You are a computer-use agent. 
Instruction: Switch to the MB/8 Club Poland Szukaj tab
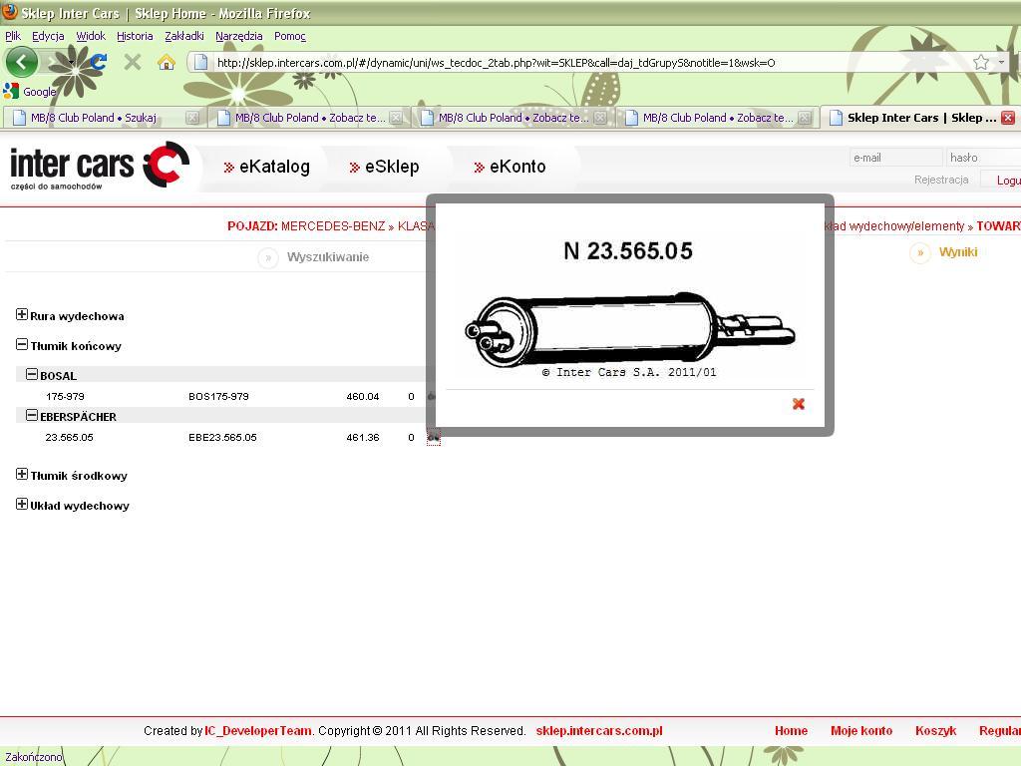point(94,118)
